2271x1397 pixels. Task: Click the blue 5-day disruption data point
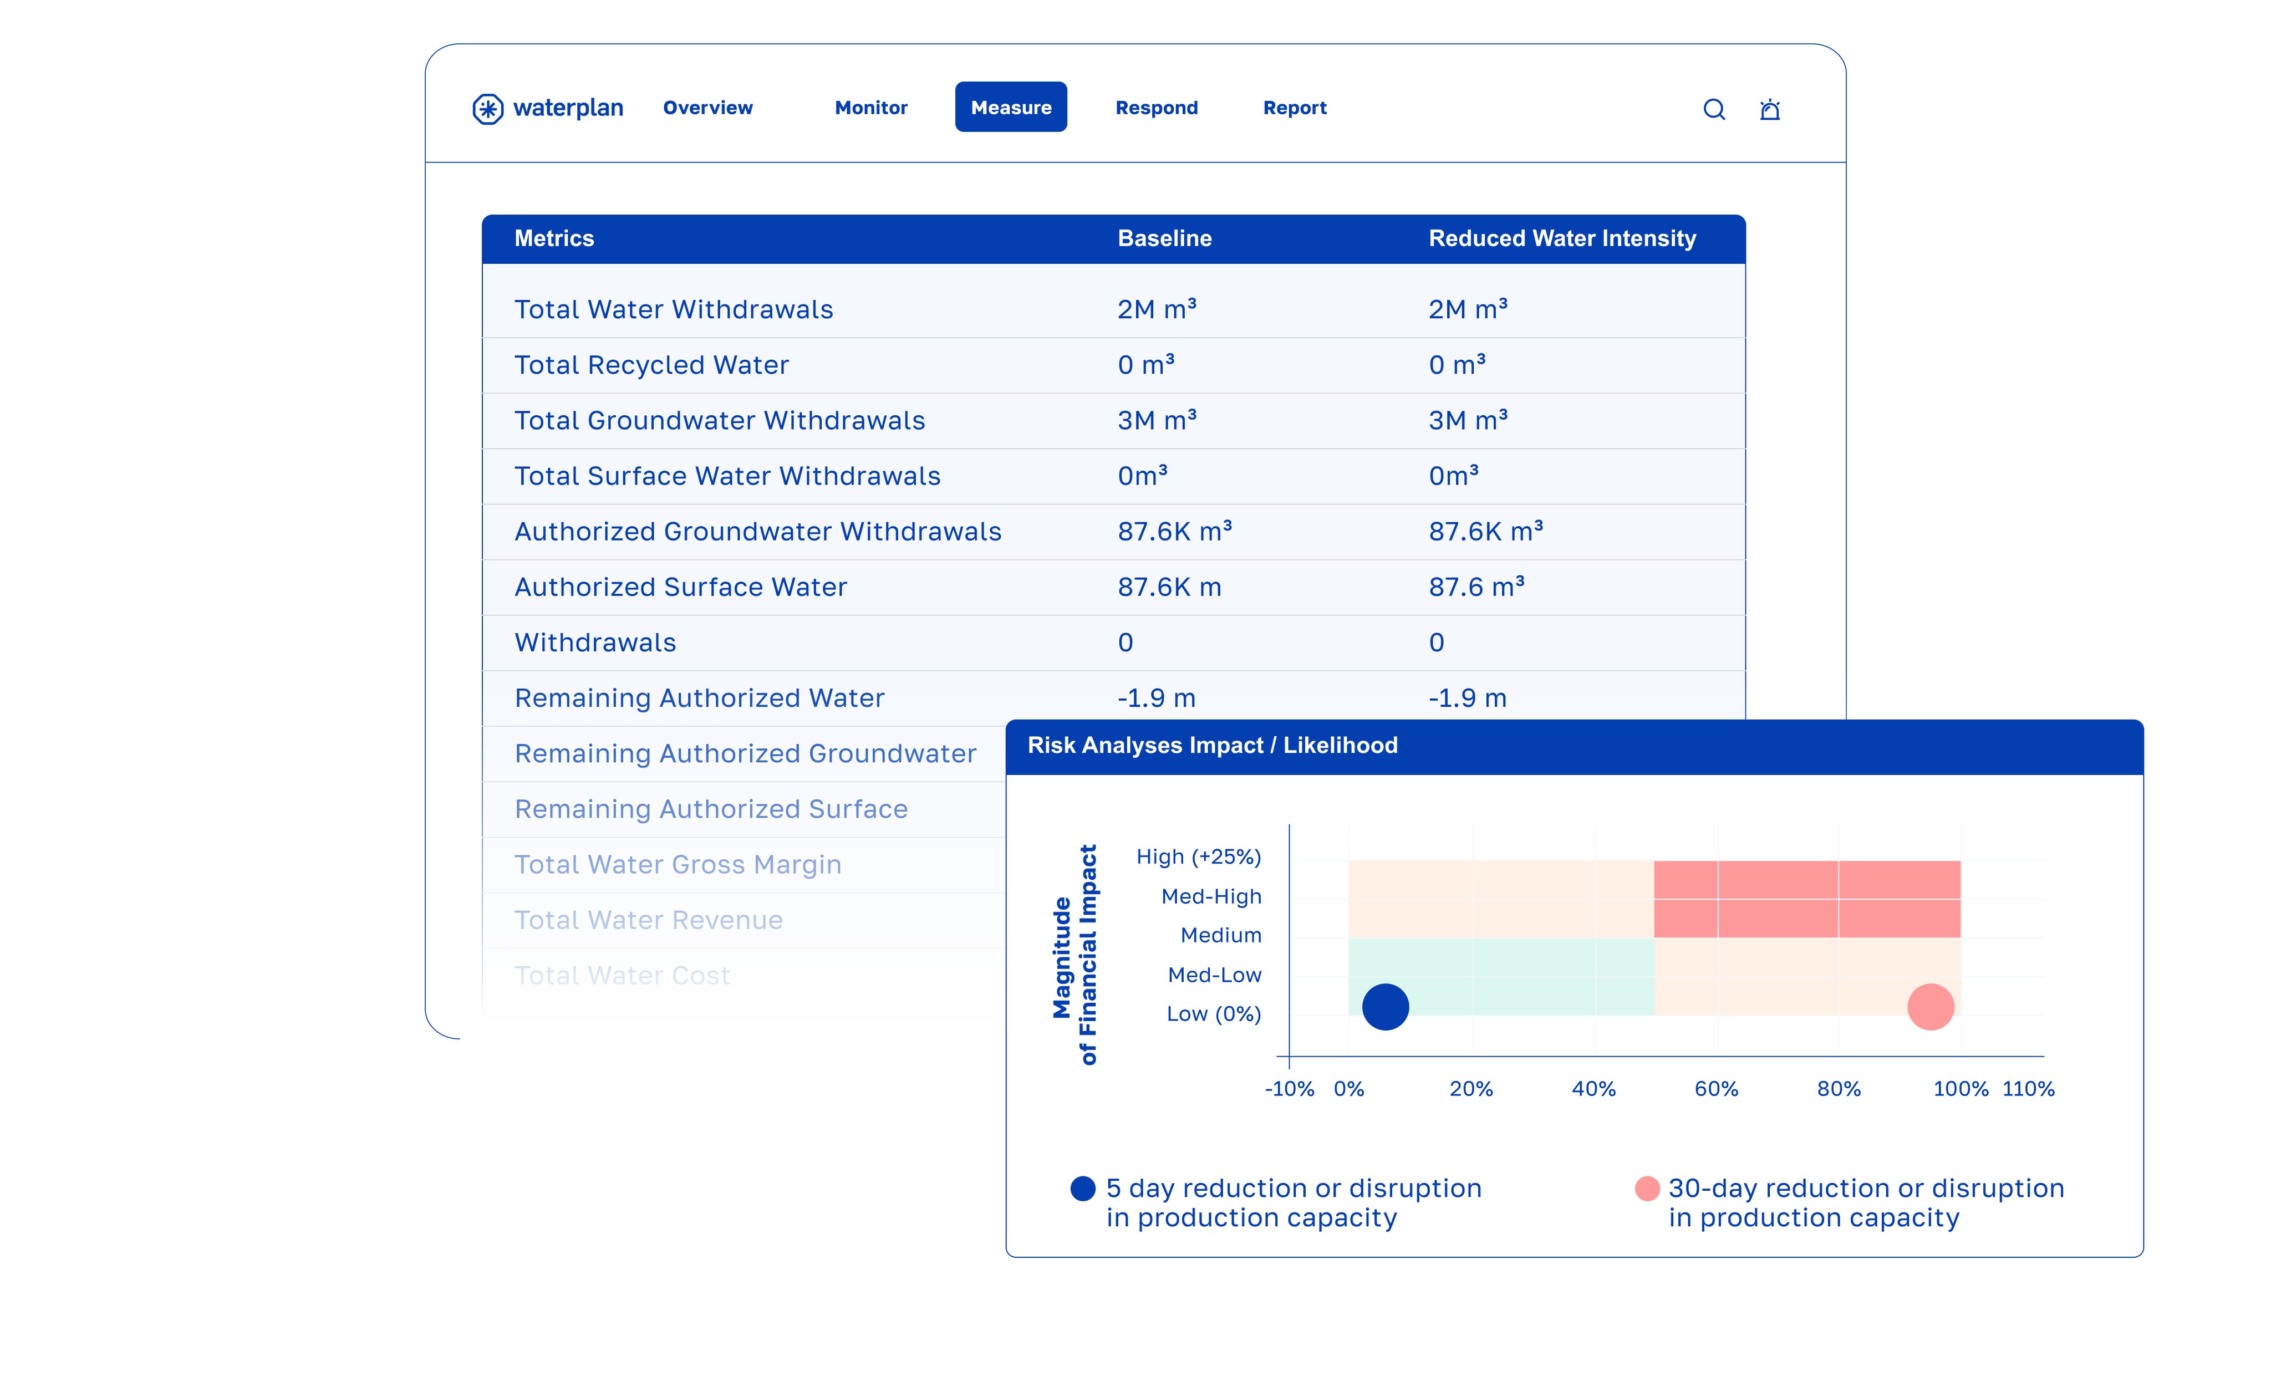tap(1385, 1007)
